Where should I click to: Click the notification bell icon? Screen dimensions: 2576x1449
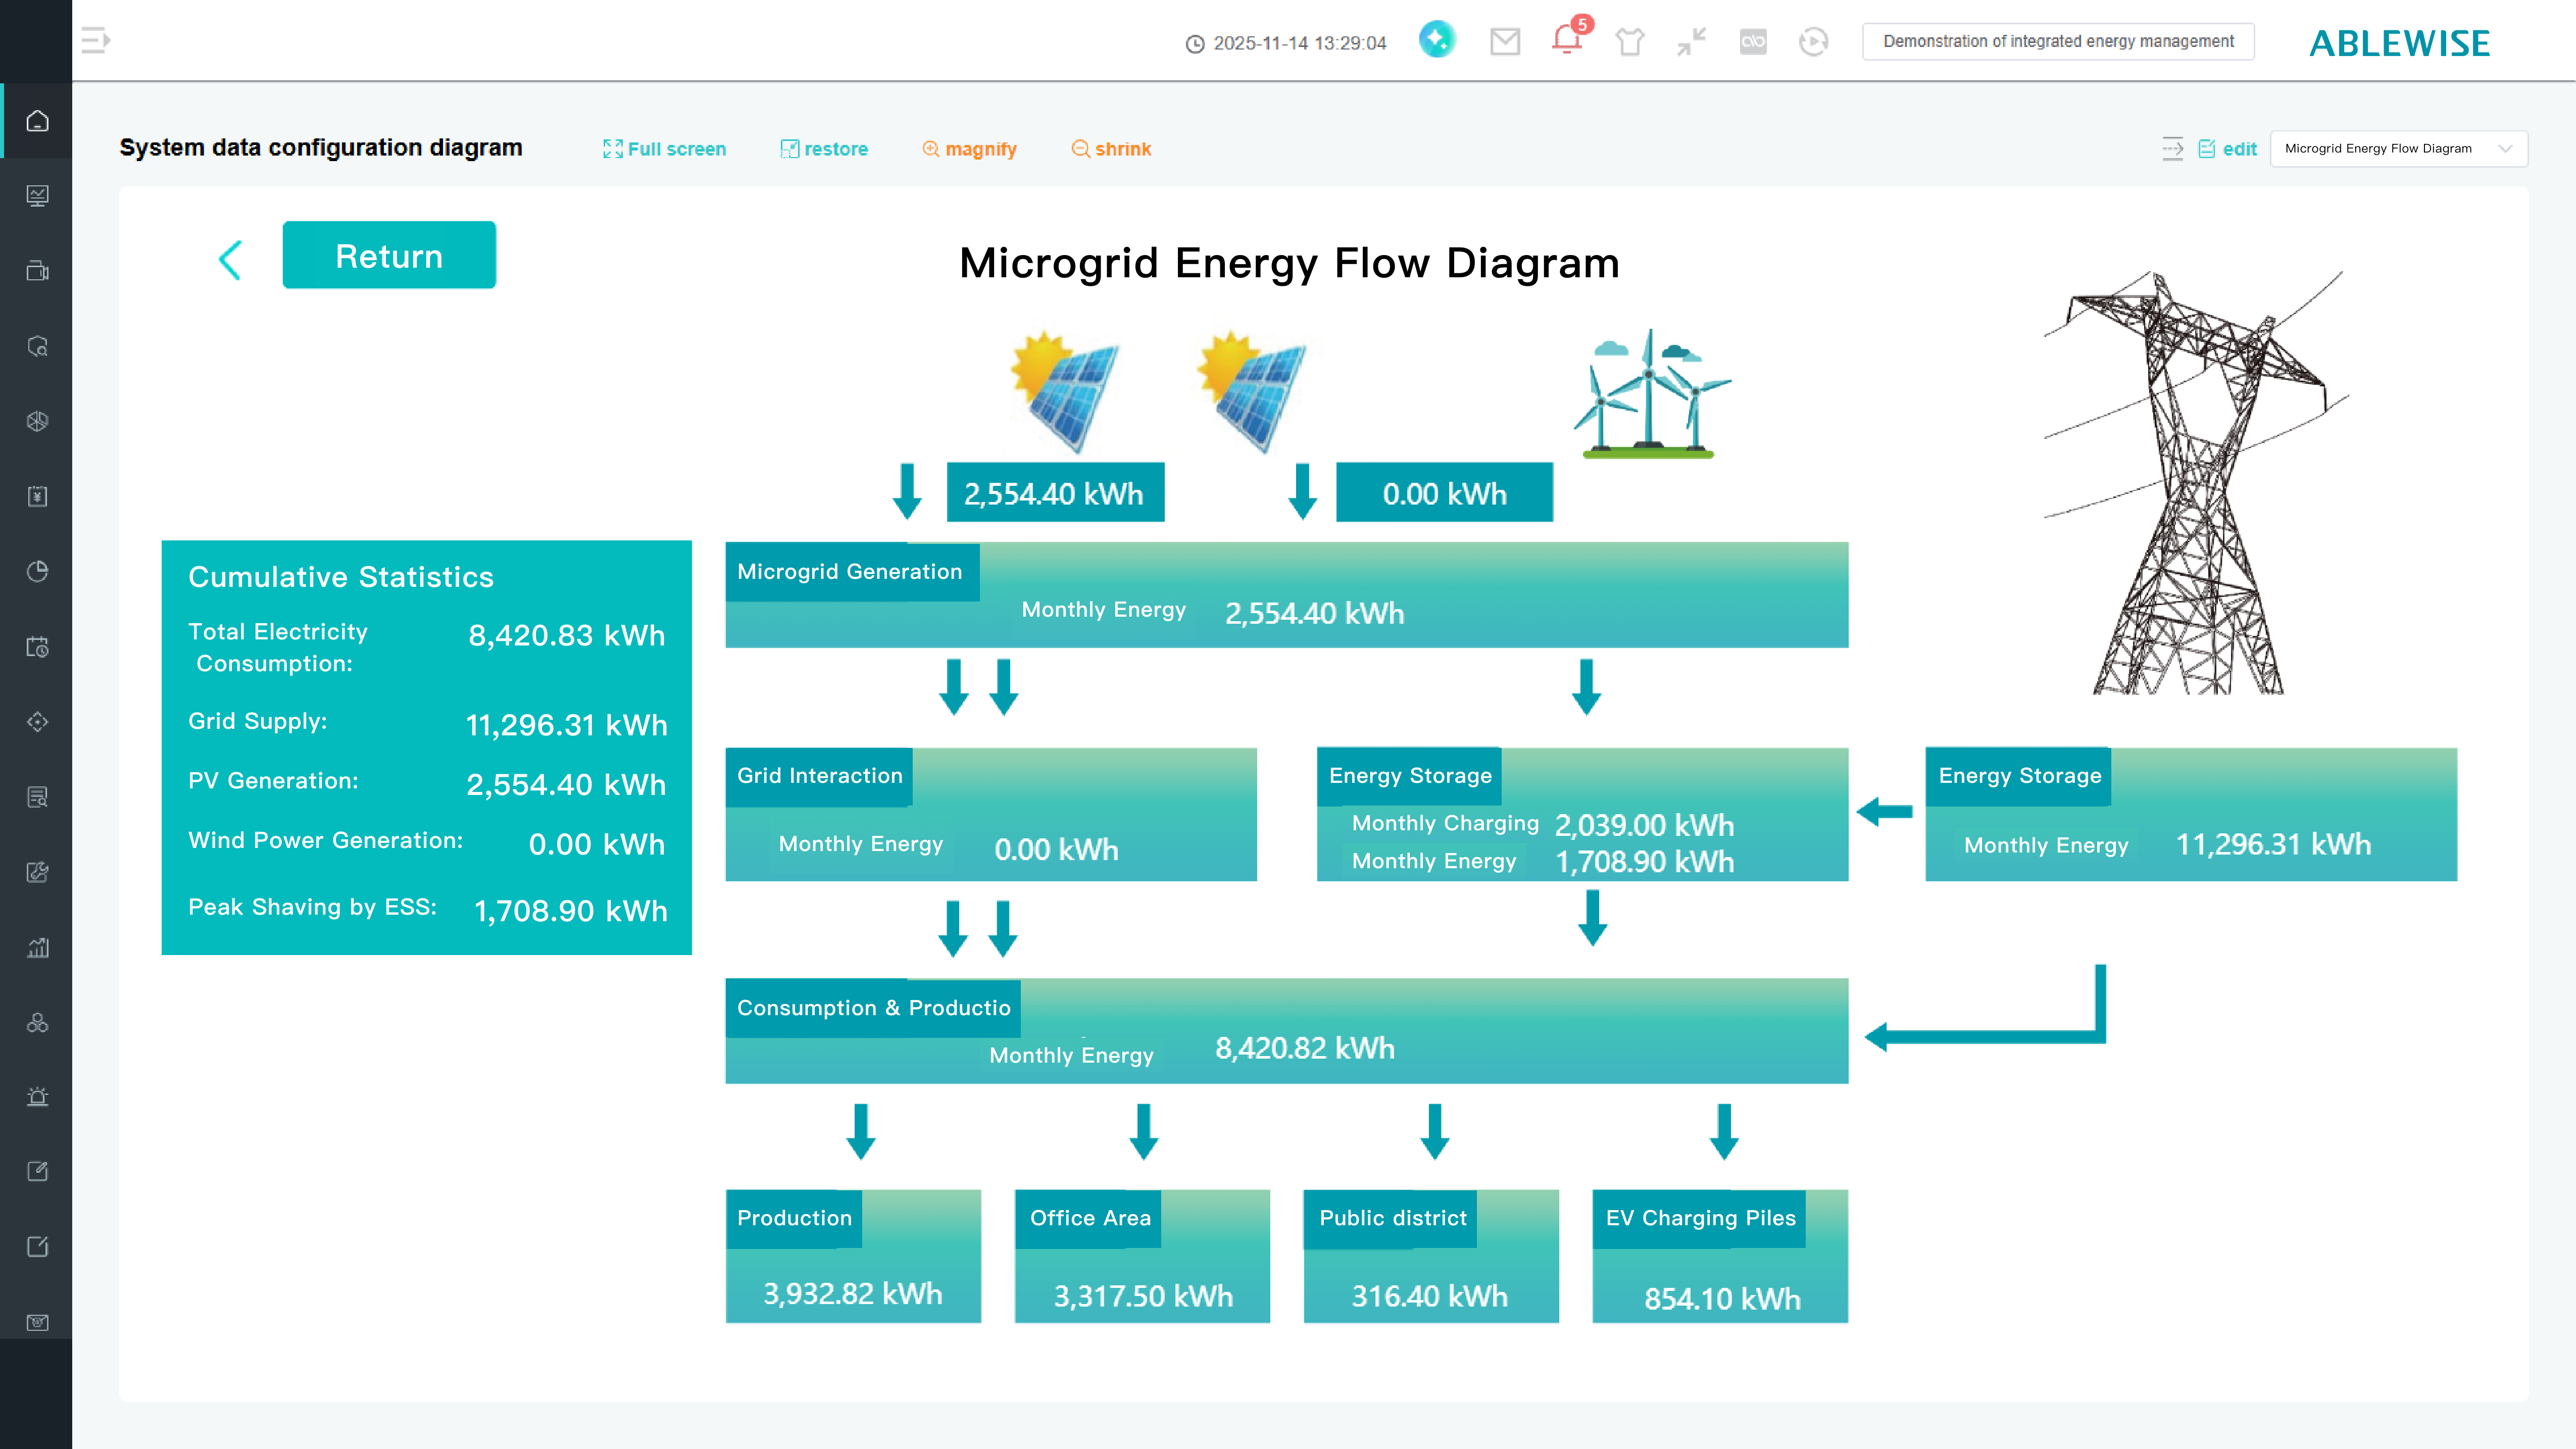[x=1566, y=40]
